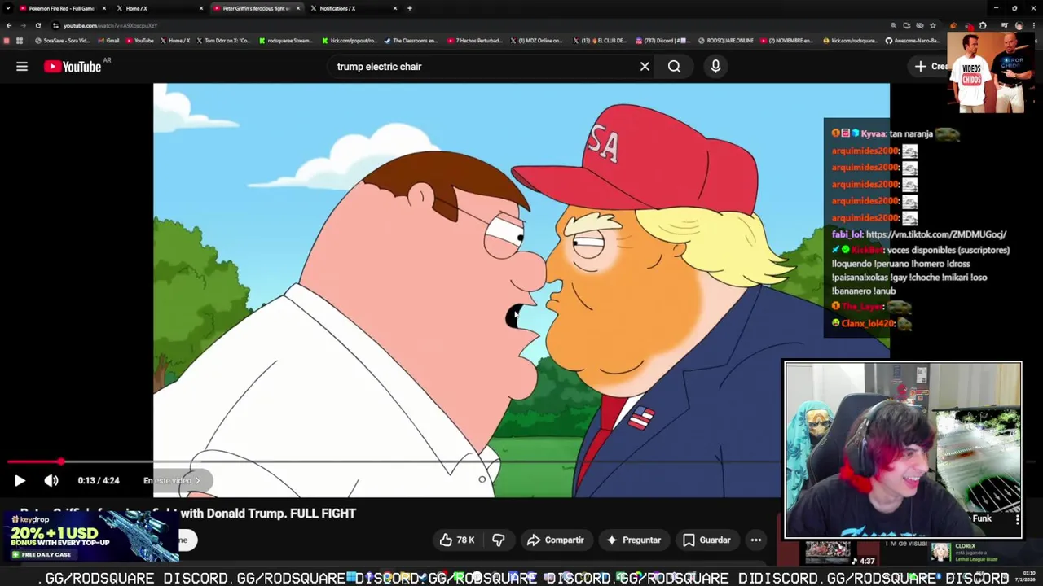Open the YouTube bookmark
Screen dimensions: 1043x586
click(x=139, y=41)
